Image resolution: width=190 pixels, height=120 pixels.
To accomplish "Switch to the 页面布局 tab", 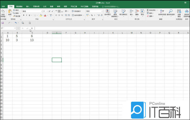I will pos(36,6).
